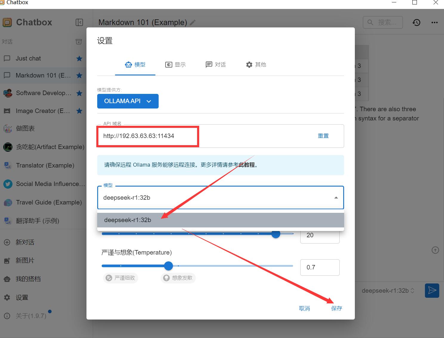Toggle star for Software Developer conversation
The width and height of the screenshot is (444, 338).
(x=79, y=93)
